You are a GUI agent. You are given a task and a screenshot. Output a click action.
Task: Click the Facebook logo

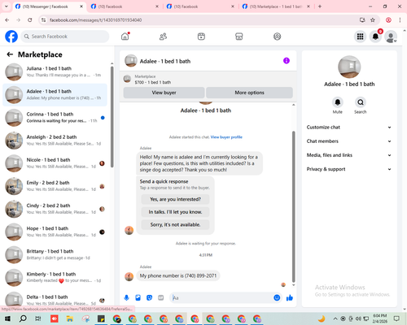11,37
